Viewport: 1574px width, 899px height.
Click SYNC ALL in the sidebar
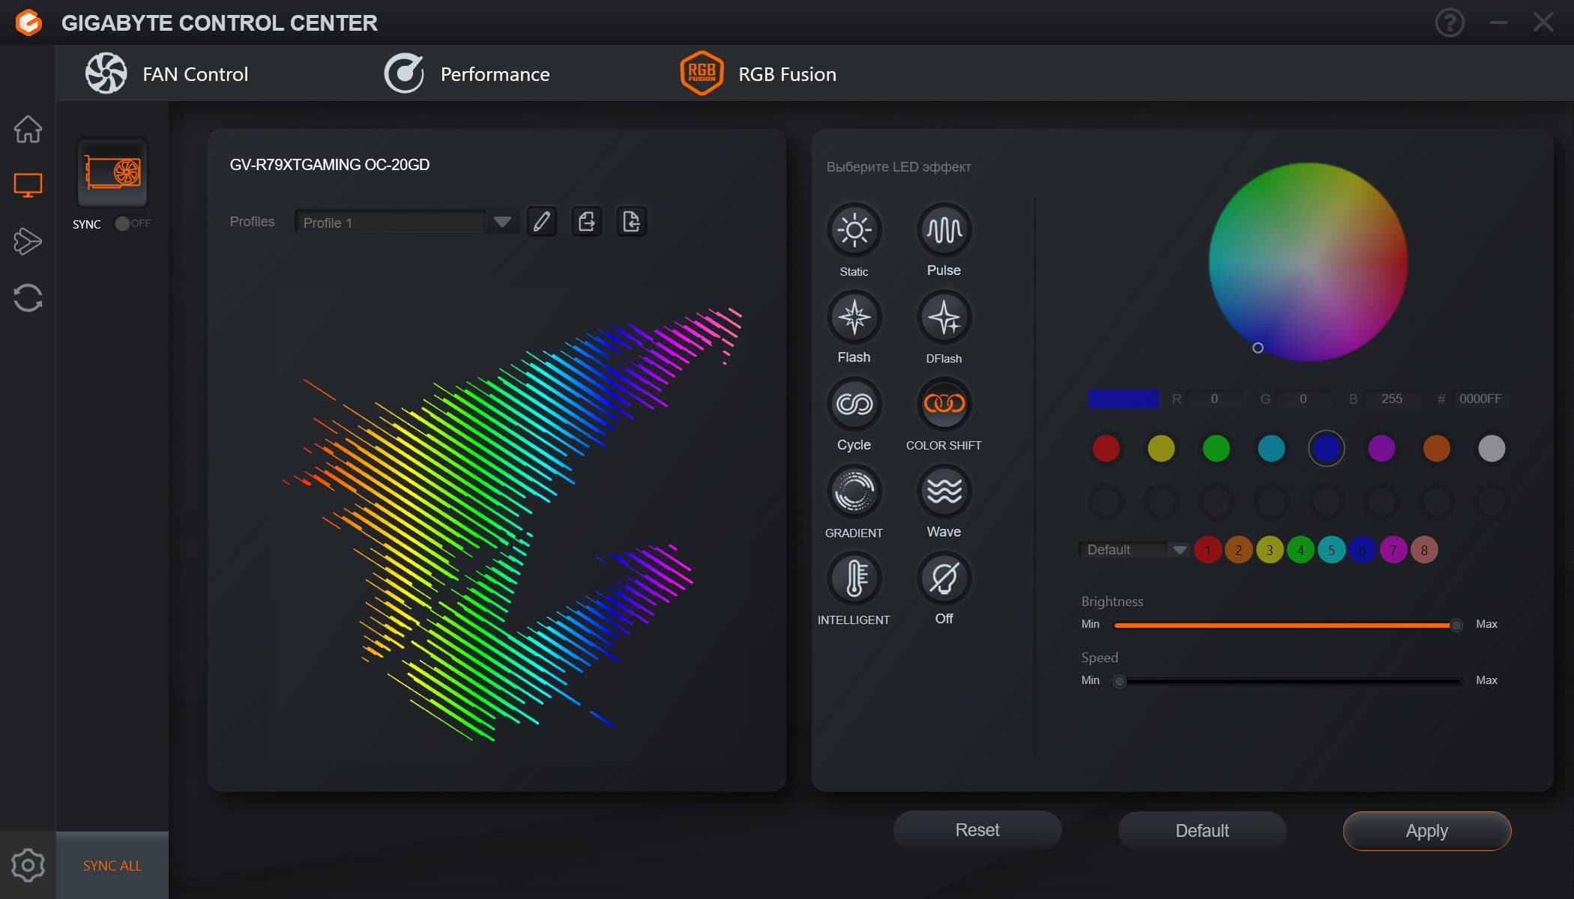(x=112, y=865)
